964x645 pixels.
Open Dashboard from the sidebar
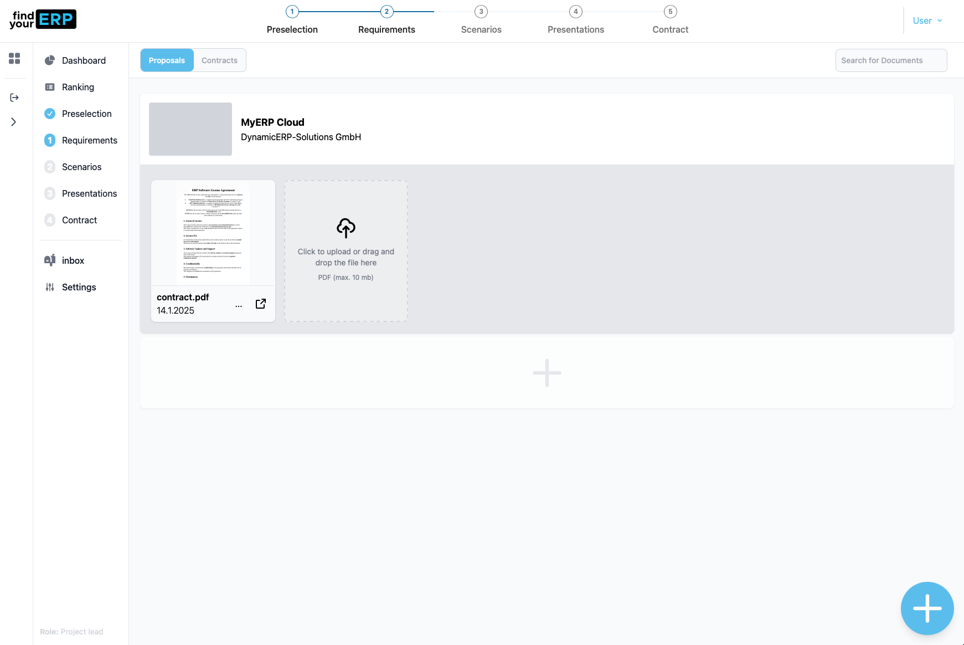[x=83, y=60]
